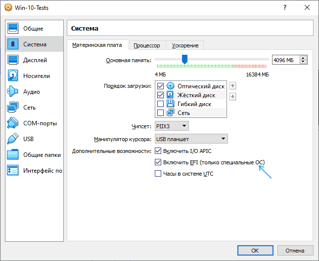Select the Система chip icon in sidebar
The width and height of the screenshot is (319, 261).
coord(13,44)
